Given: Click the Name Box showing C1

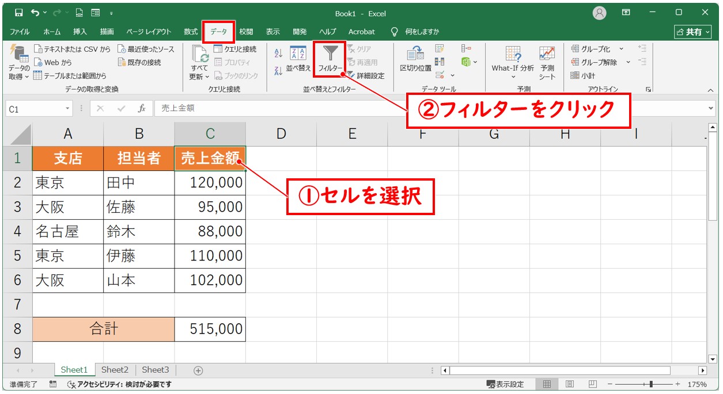Looking at the screenshot, I should tap(35, 109).
